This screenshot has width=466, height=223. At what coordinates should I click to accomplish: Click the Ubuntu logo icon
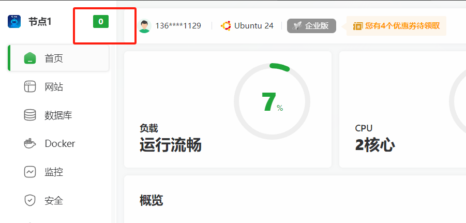click(226, 26)
